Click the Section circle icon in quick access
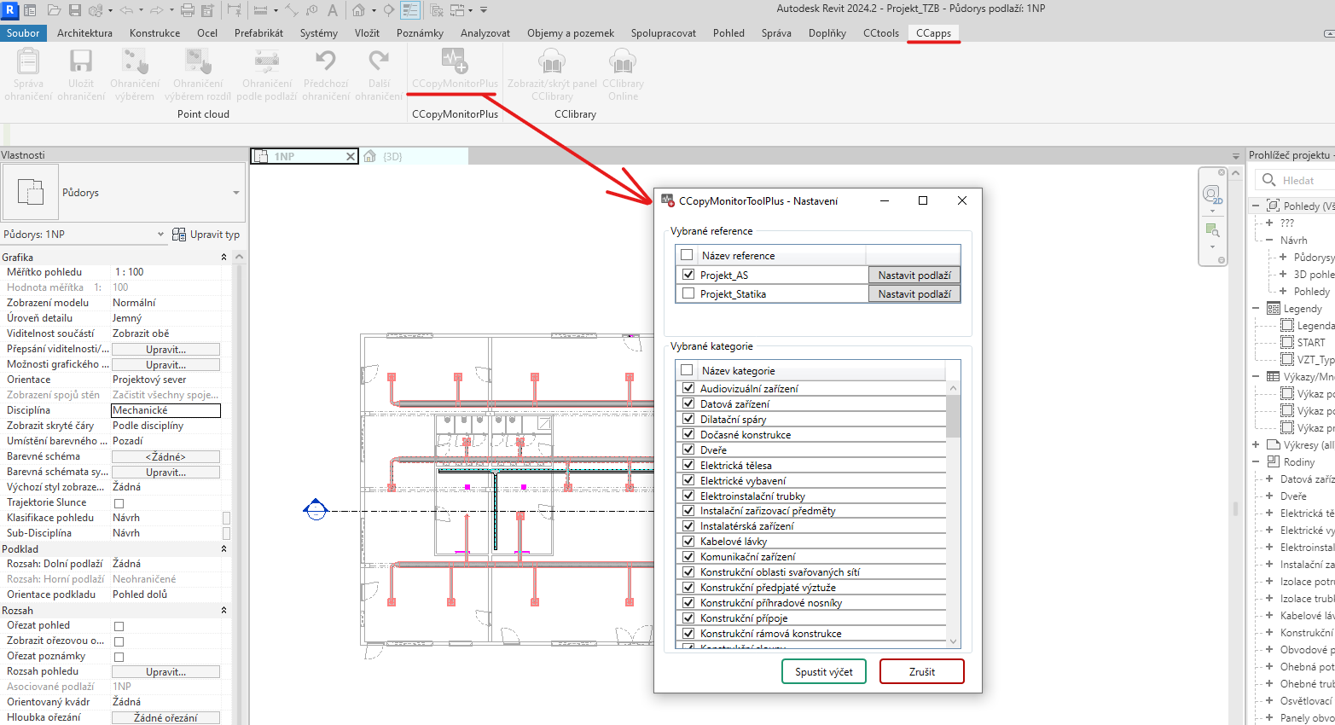Screen dimensions: 1335x725 [388, 10]
